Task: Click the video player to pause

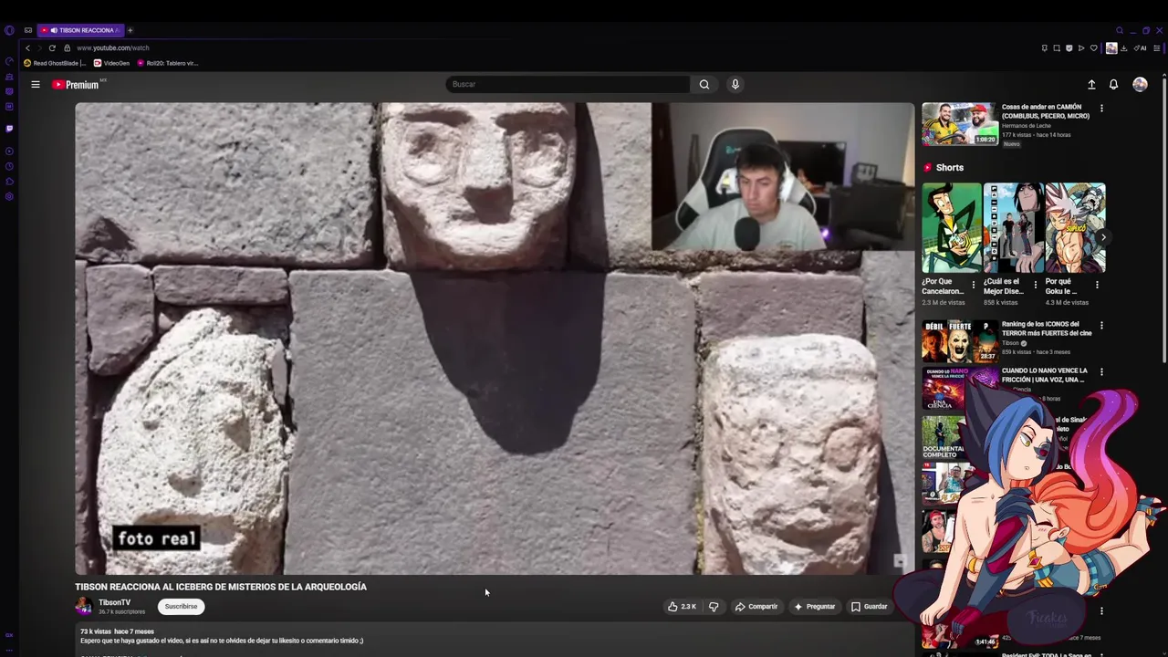Action: [495, 339]
